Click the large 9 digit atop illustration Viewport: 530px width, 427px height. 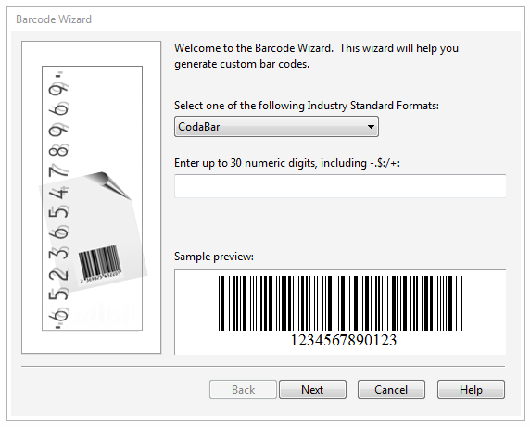click(x=58, y=90)
